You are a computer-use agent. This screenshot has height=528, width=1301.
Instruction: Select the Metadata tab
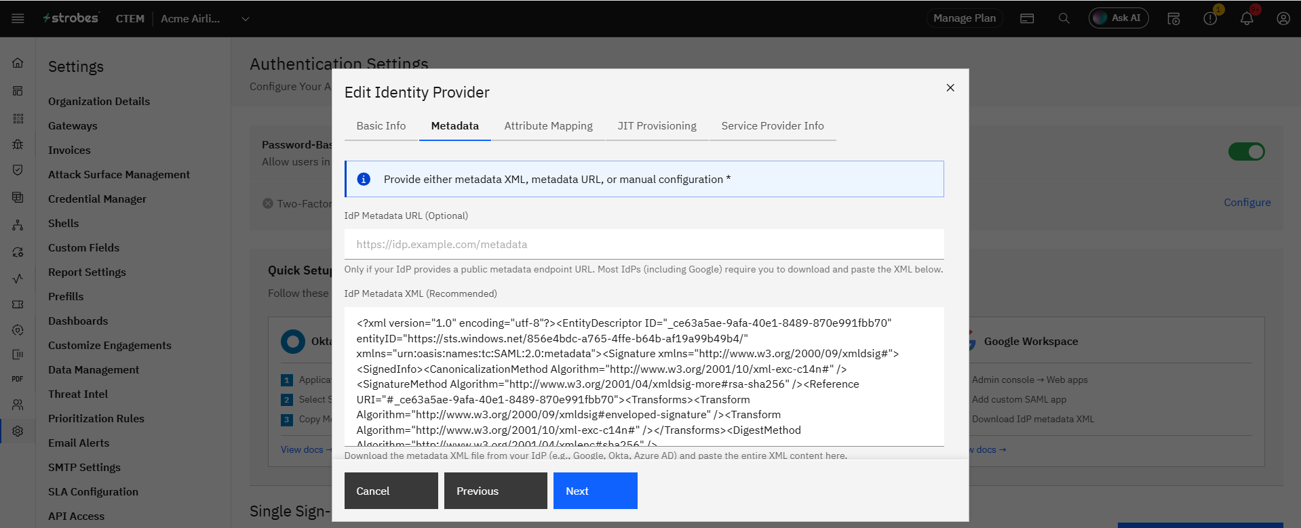[x=455, y=126]
